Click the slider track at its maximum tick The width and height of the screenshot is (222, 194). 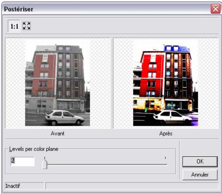[x=165, y=164]
